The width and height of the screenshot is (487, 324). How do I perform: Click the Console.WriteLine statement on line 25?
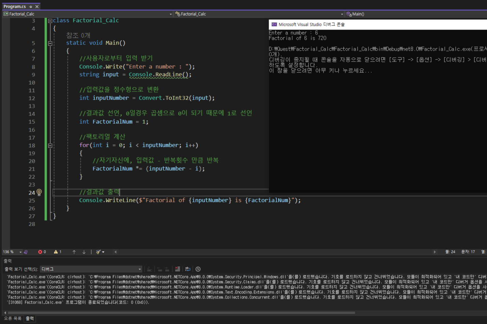190,200
